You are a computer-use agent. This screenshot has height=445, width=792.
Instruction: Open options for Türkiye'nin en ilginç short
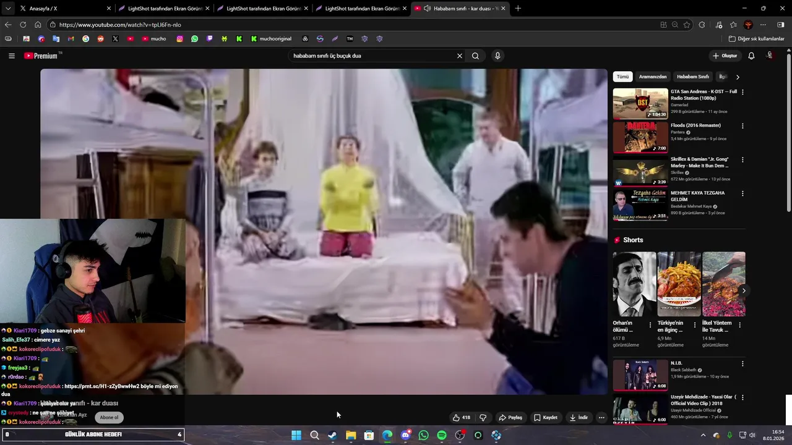[694, 324]
